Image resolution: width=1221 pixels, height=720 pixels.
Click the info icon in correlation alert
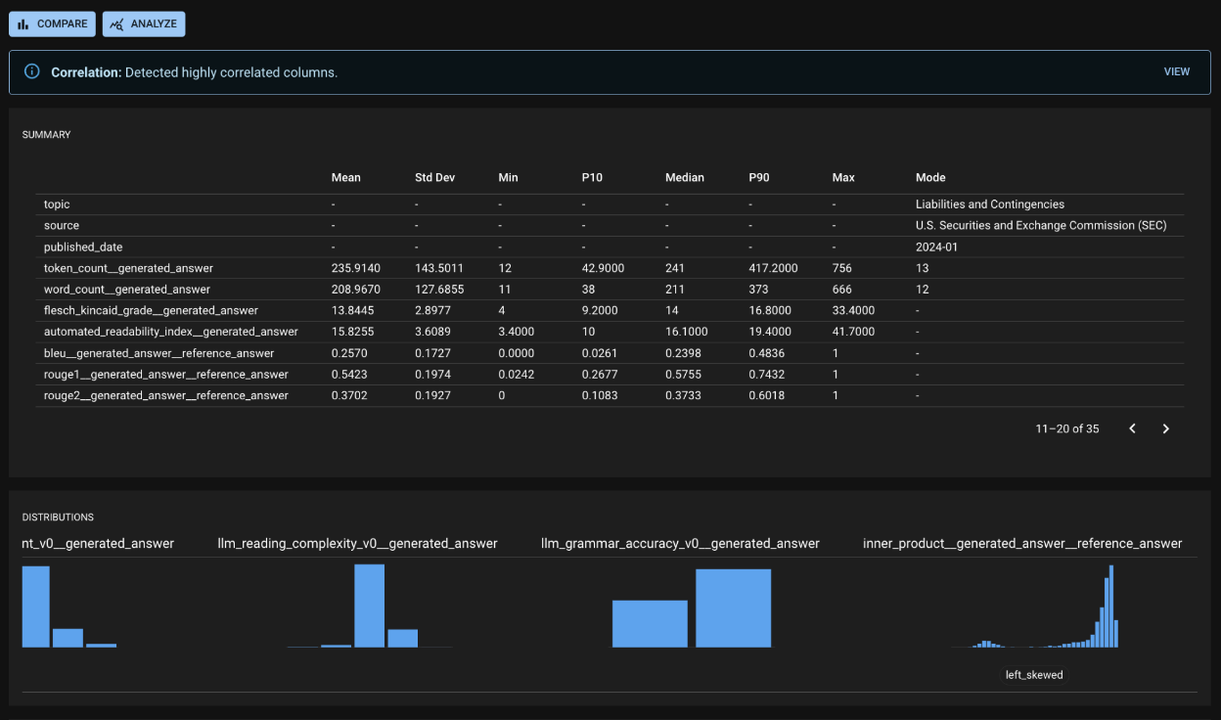[32, 71]
